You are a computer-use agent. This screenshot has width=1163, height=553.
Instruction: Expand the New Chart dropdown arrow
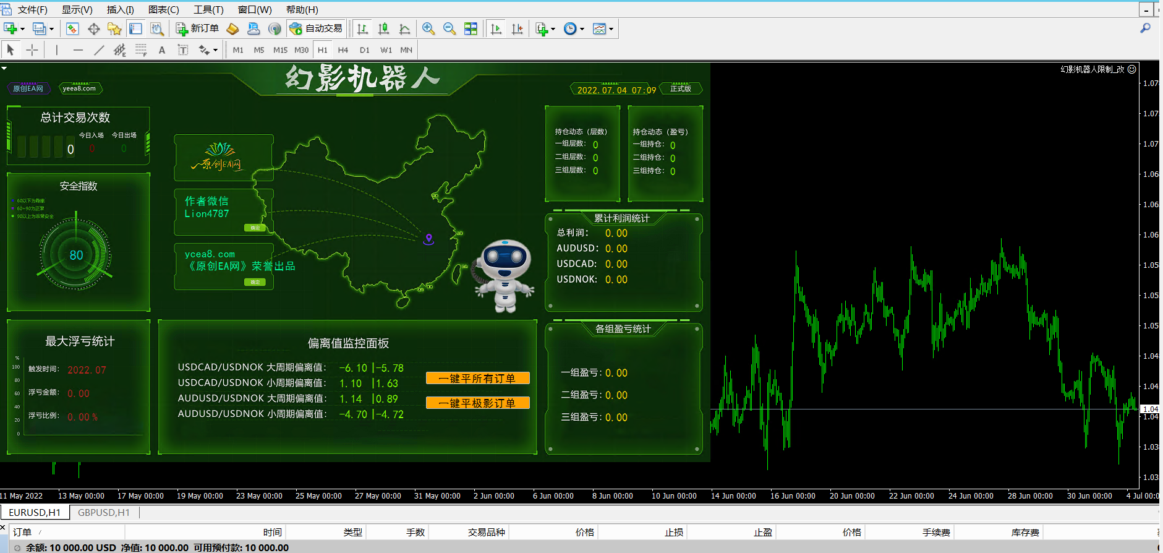click(x=22, y=29)
